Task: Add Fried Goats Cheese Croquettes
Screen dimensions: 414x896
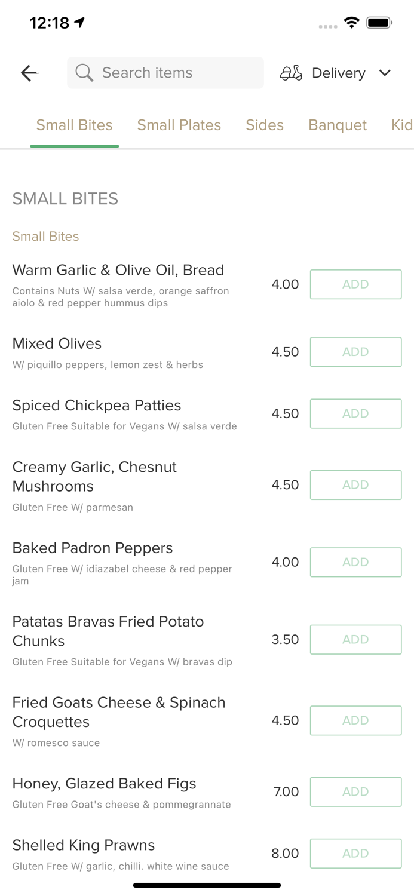Action: [x=355, y=720]
